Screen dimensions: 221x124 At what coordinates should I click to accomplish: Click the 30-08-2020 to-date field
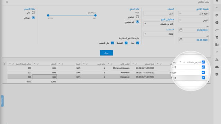point(193,40)
